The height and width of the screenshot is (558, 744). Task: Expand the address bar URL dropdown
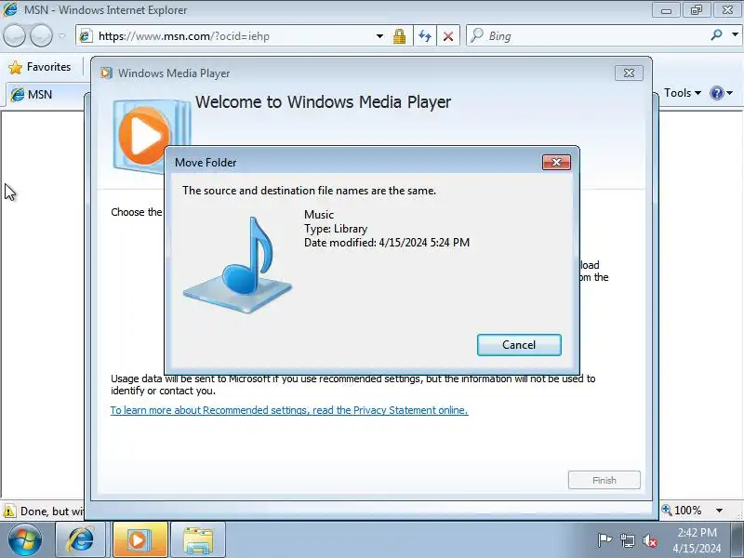click(379, 36)
